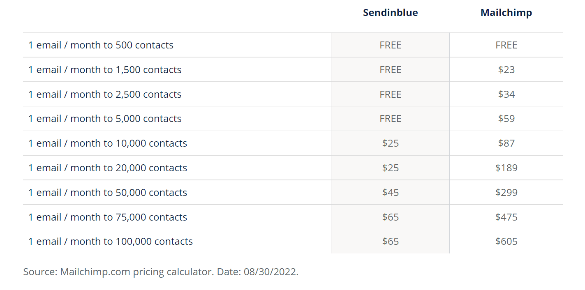
Task: Click Mailchimp's $87 price cell
Action: 506,143
